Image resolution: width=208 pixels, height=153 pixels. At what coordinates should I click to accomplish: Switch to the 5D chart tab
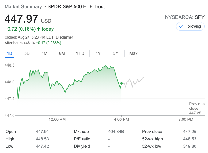tap(27, 53)
